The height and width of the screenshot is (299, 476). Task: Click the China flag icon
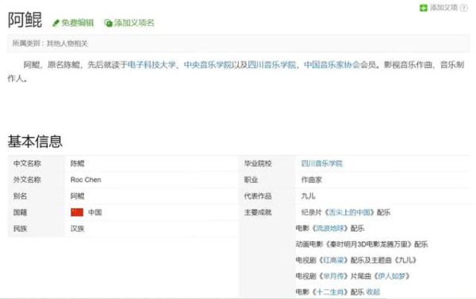click(x=77, y=212)
